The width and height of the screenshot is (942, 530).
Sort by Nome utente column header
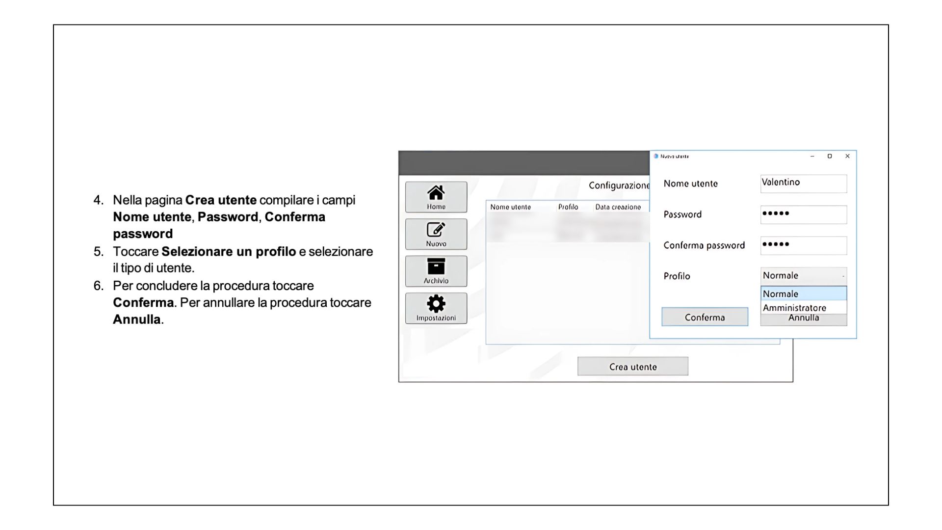tap(510, 207)
